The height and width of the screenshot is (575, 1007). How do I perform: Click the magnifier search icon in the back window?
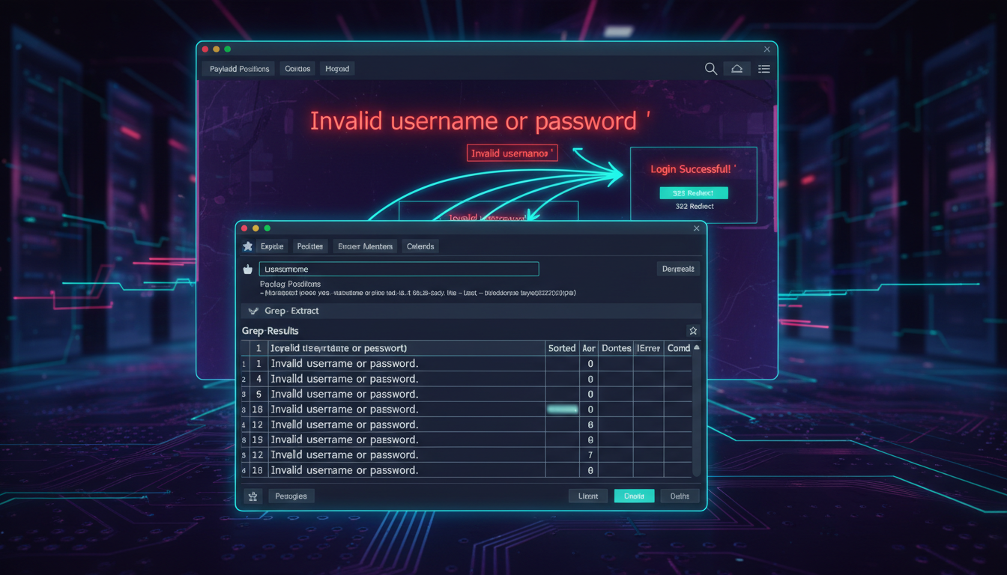pos(711,69)
